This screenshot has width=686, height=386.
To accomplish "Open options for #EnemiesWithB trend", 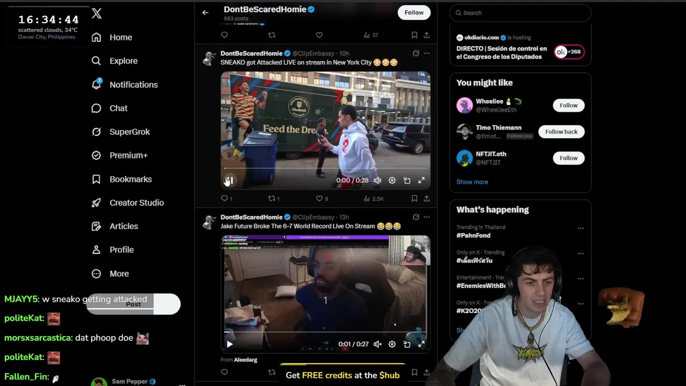I will coord(580,279).
